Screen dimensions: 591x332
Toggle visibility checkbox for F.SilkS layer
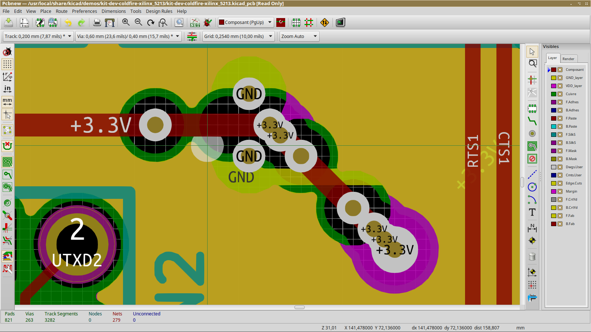(560, 135)
